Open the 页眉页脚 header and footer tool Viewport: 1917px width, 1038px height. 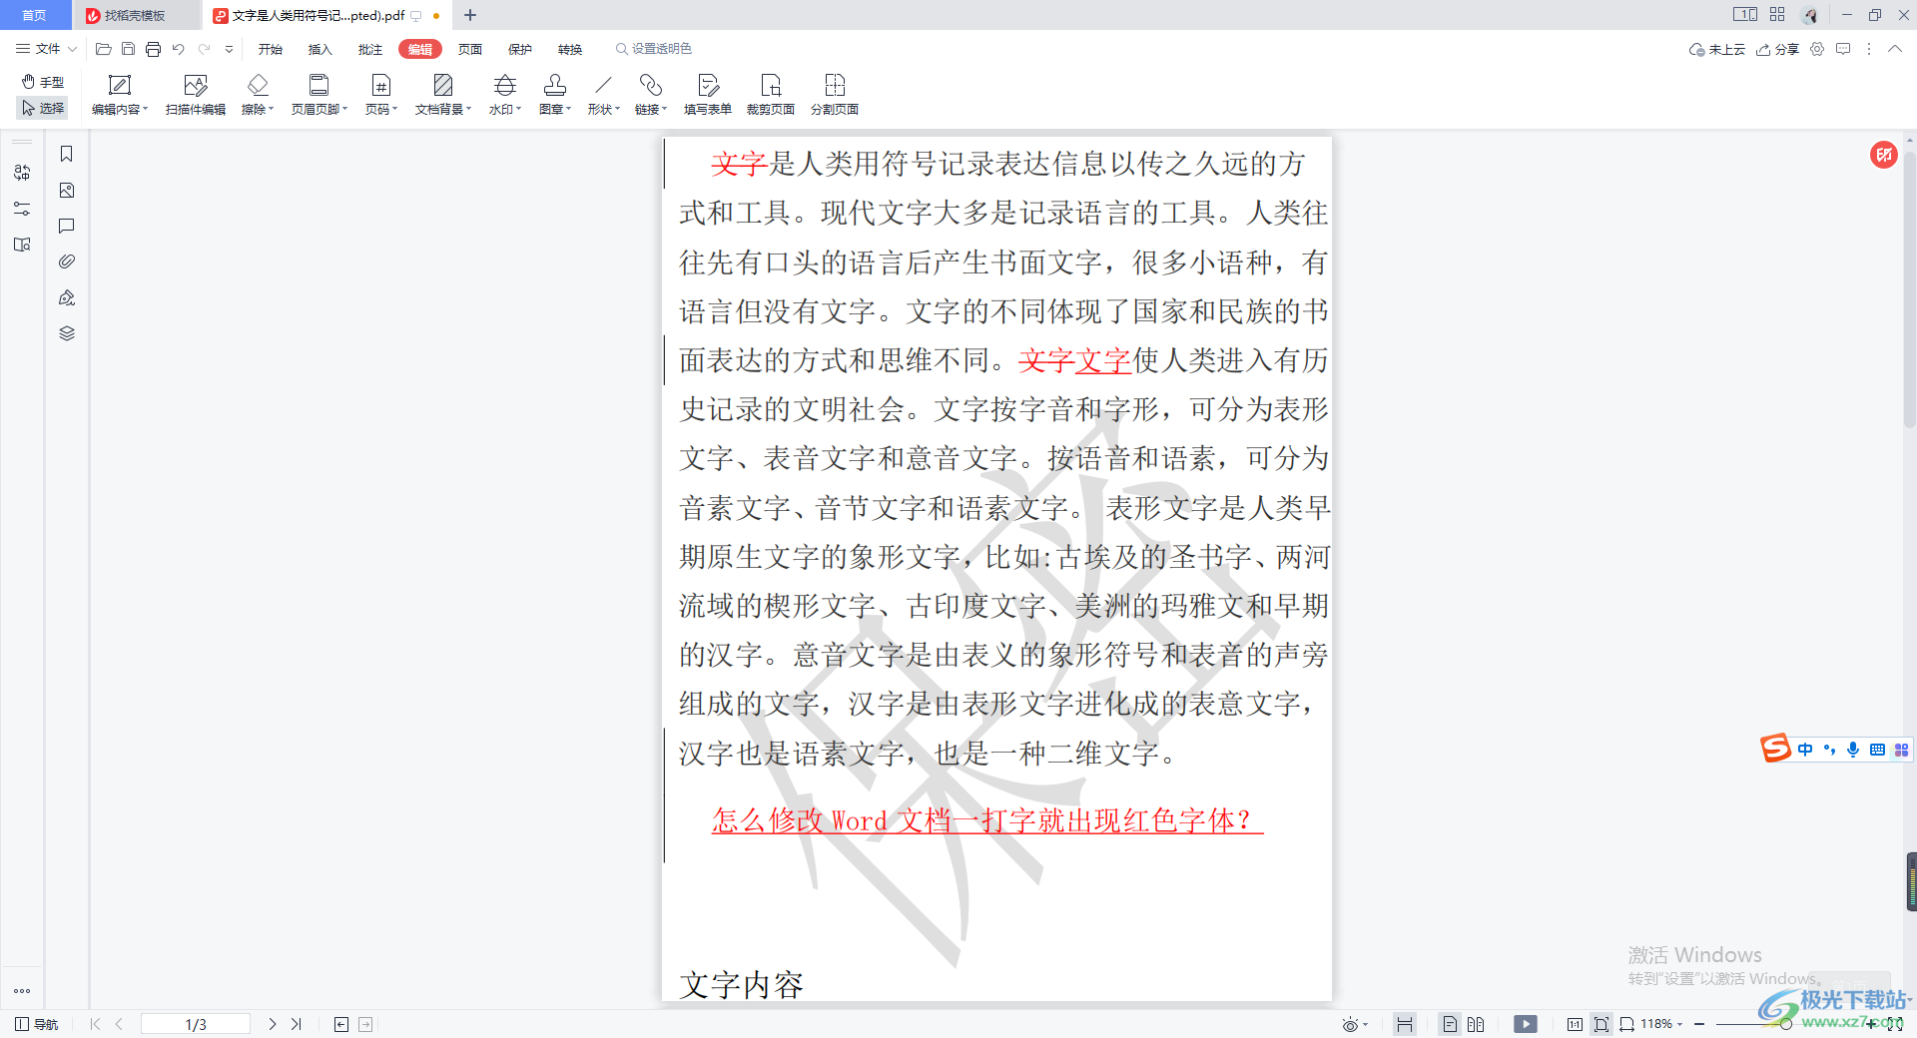[319, 95]
